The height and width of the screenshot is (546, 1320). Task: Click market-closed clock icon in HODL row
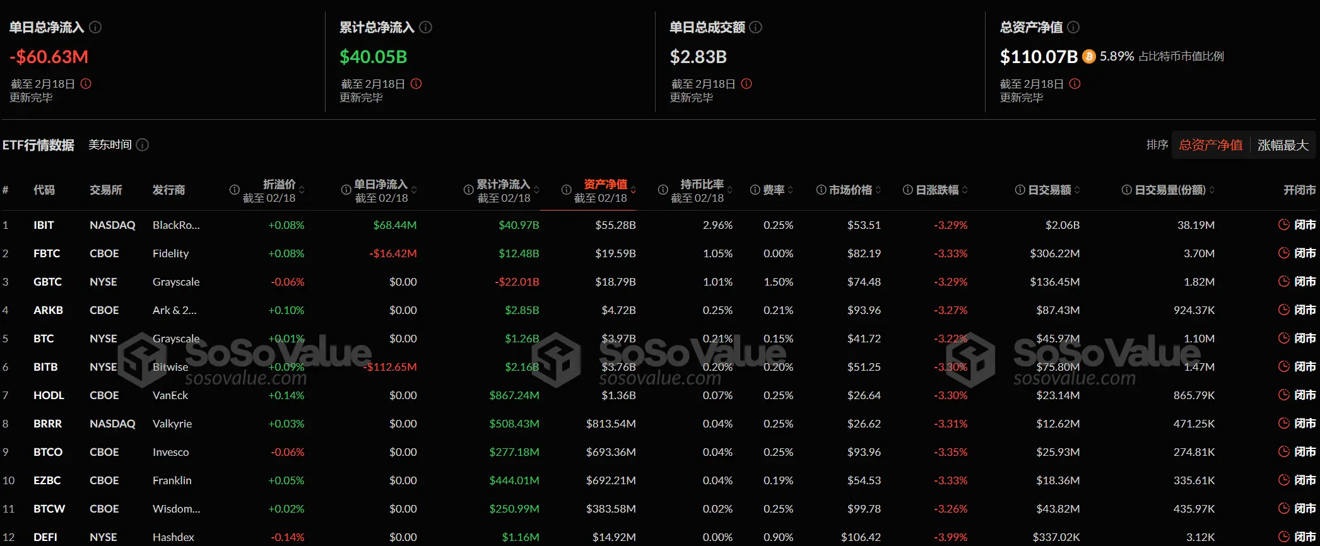(1284, 395)
